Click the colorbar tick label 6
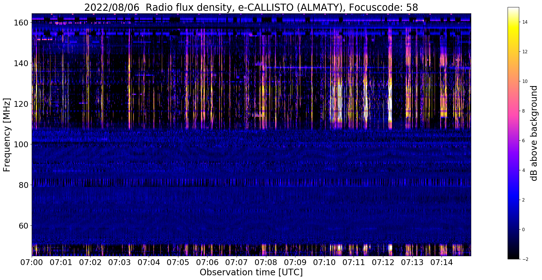Viewport: 542px width, 280px height. (x=524, y=141)
